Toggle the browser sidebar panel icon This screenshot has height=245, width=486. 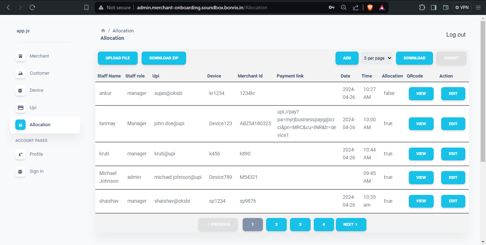(x=433, y=7)
